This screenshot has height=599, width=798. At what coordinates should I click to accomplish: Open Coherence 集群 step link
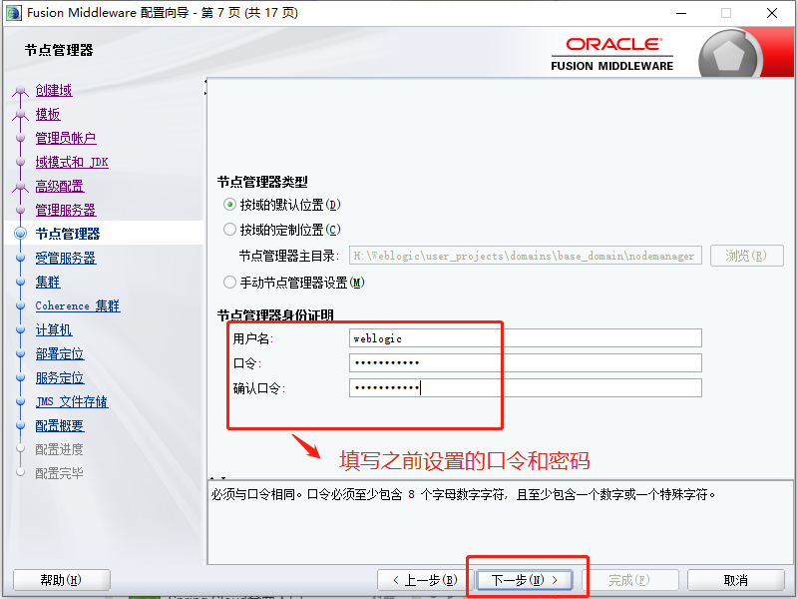pos(78,305)
